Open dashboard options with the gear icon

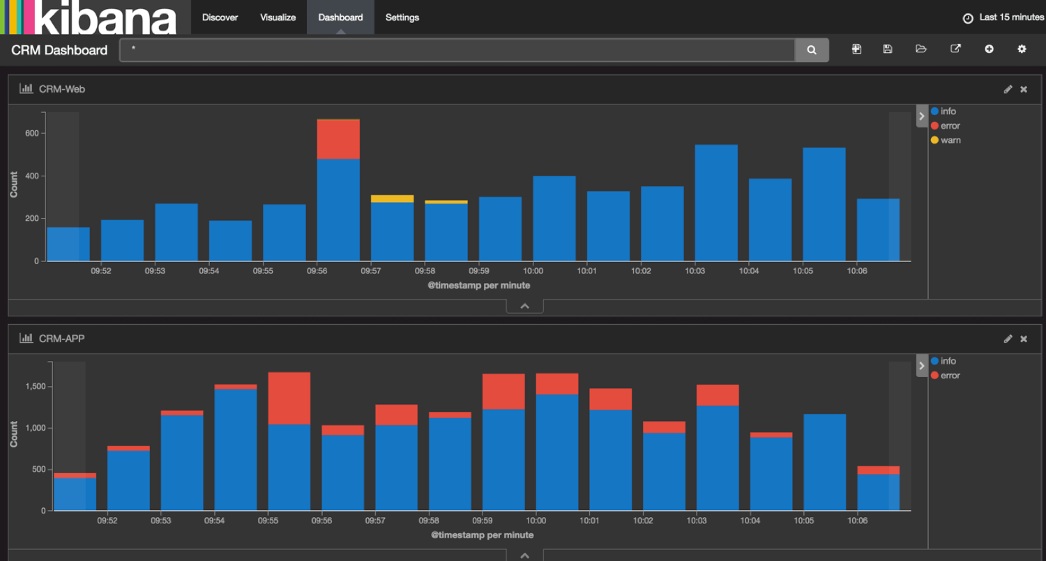pos(1022,49)
